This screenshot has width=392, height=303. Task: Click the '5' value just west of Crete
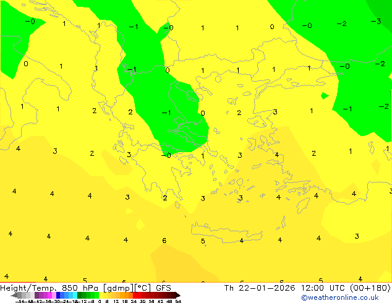click(x=203, y=241)
